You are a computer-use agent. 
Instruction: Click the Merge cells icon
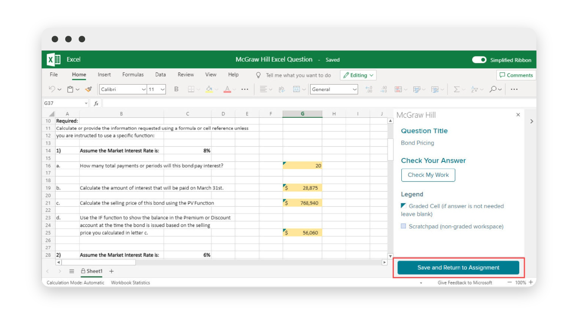click(296, 89)
